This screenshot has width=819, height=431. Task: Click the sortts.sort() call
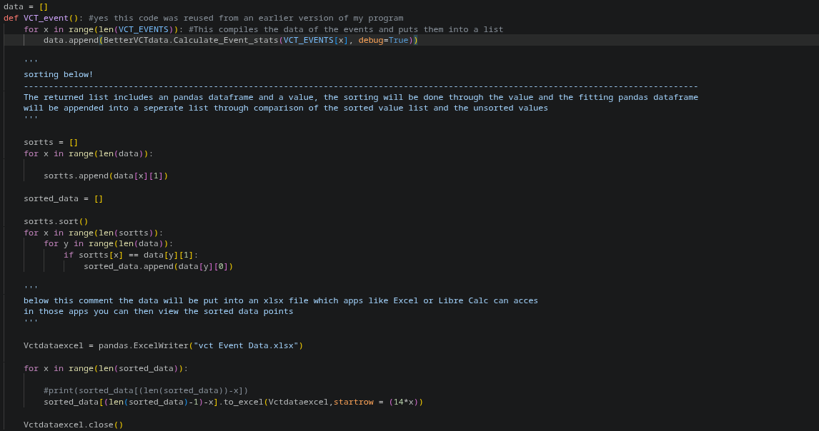coord(56,221)
